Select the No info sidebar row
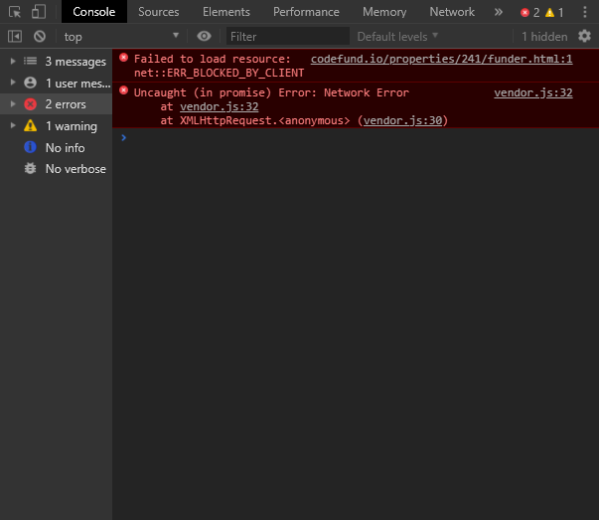 [x=57, y=147]
